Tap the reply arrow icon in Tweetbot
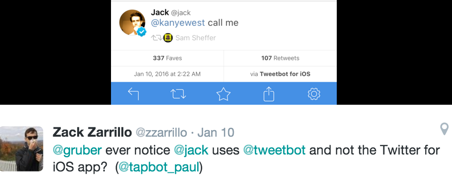The height and width of the screenshot is (178, 452). coord(134,94)
